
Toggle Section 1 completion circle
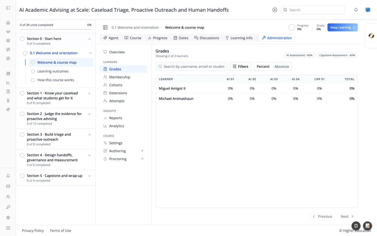[22, 93]
